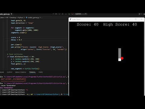The width and height of the screenshot is (145, 109).
Task: Click the 'food.goto(x, y)' code line
Action: pyautogui.click(x=18, y=64)
